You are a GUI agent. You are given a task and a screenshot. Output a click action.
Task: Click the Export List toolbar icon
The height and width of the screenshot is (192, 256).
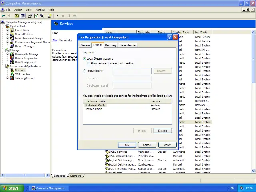point(42,16)
